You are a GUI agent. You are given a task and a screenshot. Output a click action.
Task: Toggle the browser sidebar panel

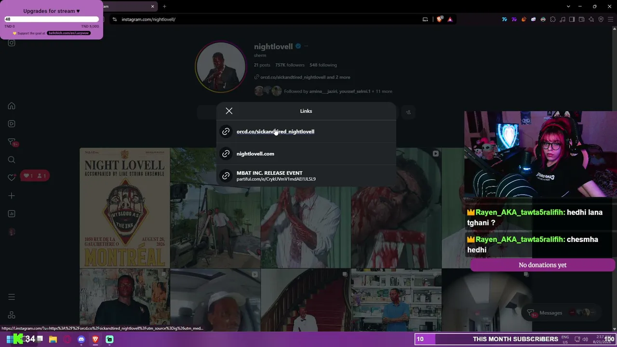pyautogui.click(x=572, y=19)
